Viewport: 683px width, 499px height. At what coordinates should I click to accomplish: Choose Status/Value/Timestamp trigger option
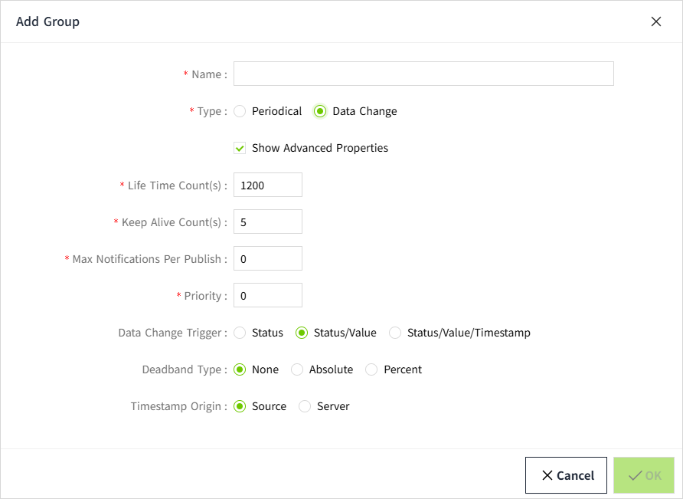395,333
